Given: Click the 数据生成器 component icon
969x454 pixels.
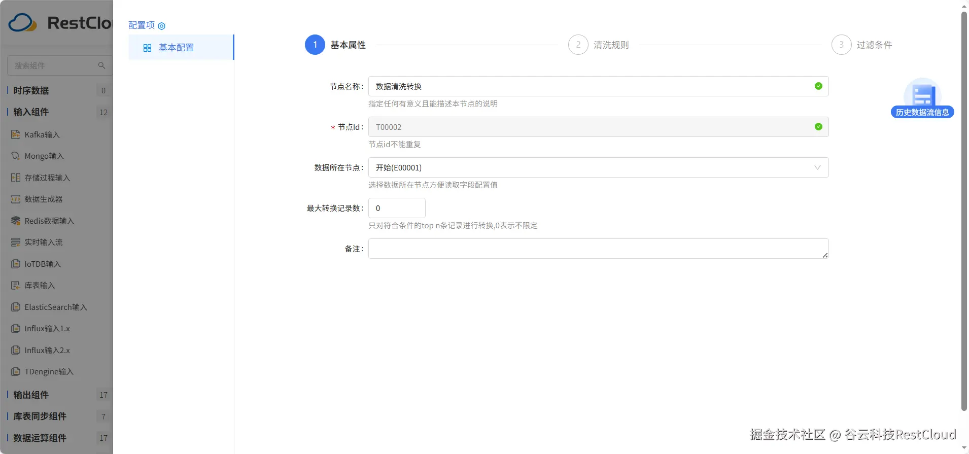Looking at the screenshot, I should click(x=16, y=199).
